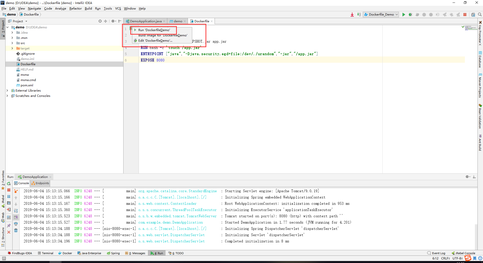The height and width of the screenshot is (263, 483).
Task: Click the red Update Project arrow icon
Action: click(352, 15)
